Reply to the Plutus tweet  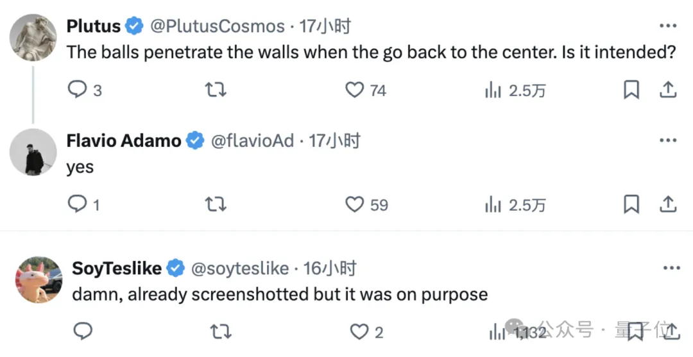click(x=78, y=90)
